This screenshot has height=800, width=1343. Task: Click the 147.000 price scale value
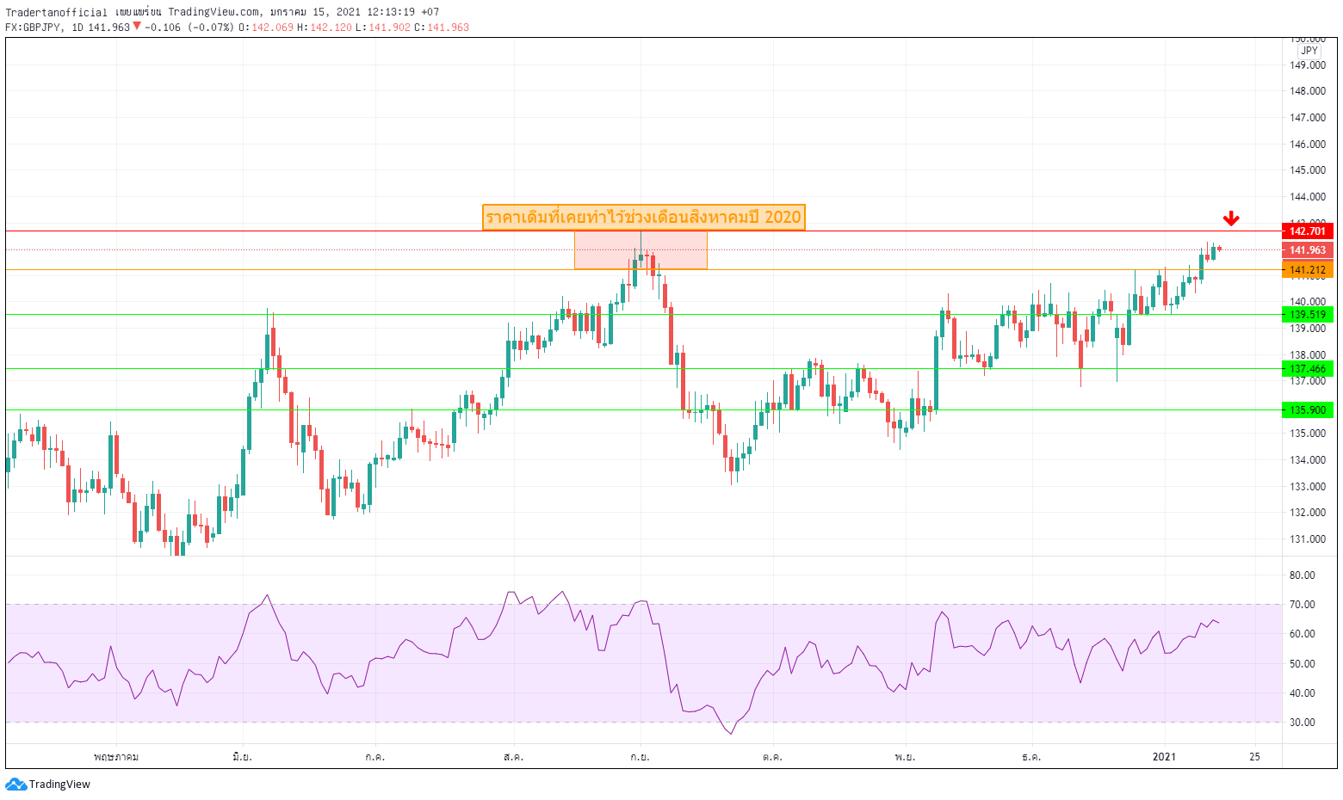click(x=1307, y=118)
